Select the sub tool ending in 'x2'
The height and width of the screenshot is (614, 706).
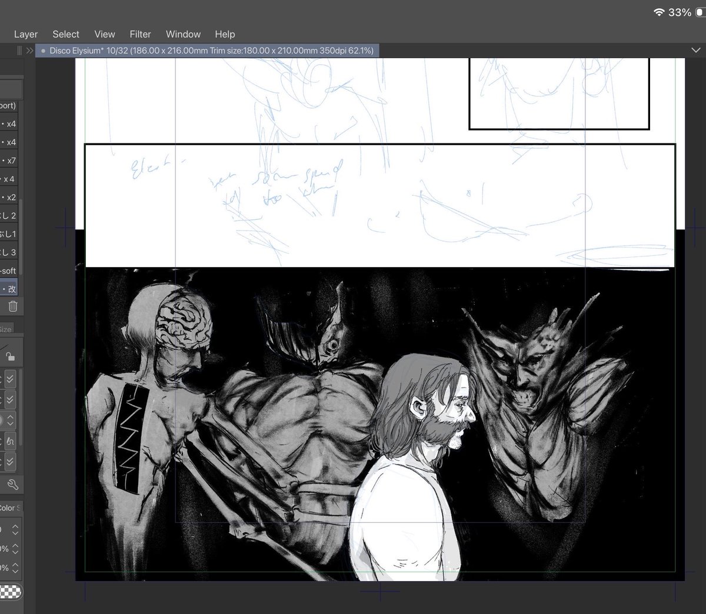pyautogui.click(x=9, y=197)
